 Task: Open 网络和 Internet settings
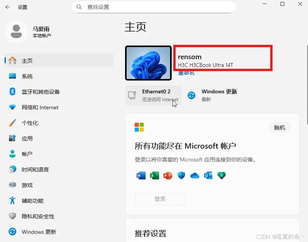point(59,107)
